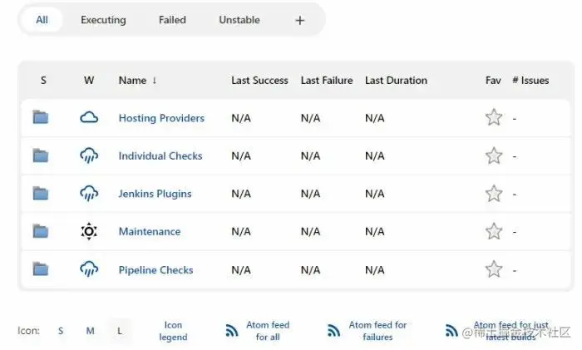This screenshot has height=350, width=582.
Task: Sort by Last Duration column header
Action: (396, 81)
